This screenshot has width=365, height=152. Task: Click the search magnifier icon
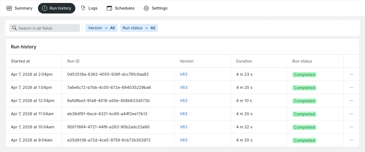[14, 28]
